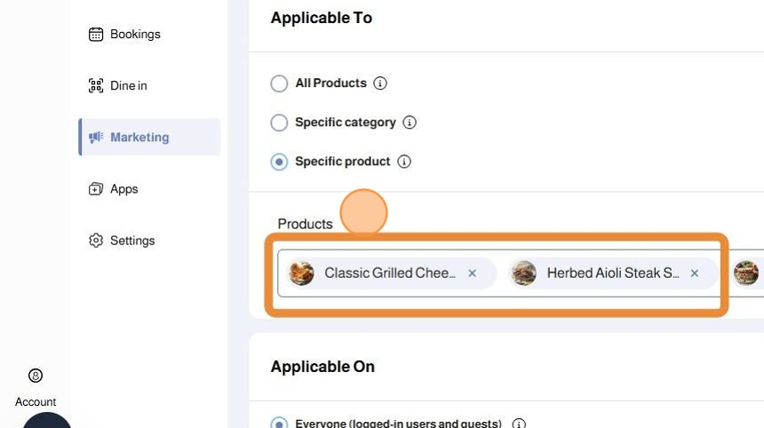Select the Specific product radio button

coord(279,162)
